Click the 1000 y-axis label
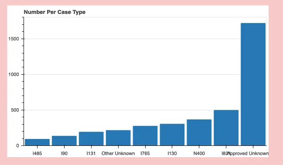This screenshot has width=283, height=165. (14, 74)
